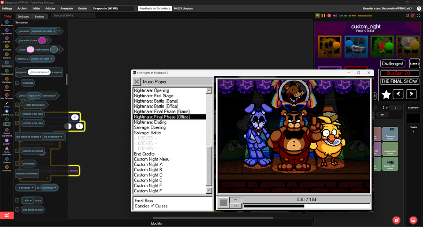Open the Control block category

[x=7, y=56]
